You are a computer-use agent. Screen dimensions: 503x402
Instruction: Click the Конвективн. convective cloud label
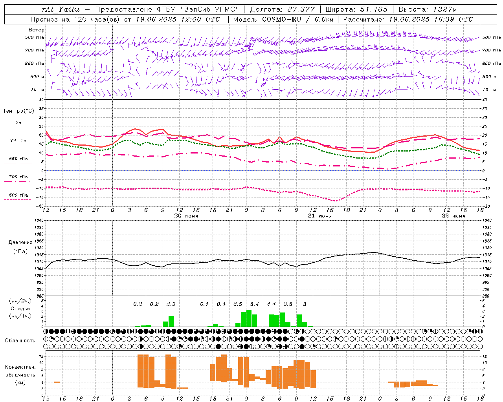tap(20, 367)
